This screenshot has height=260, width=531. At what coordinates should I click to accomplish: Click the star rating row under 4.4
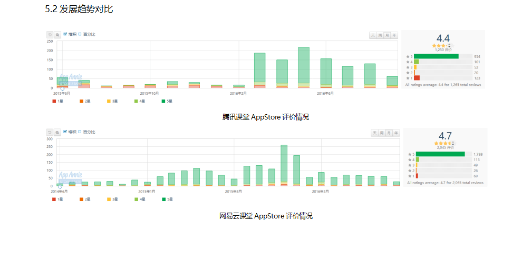[x=443, y=45]
